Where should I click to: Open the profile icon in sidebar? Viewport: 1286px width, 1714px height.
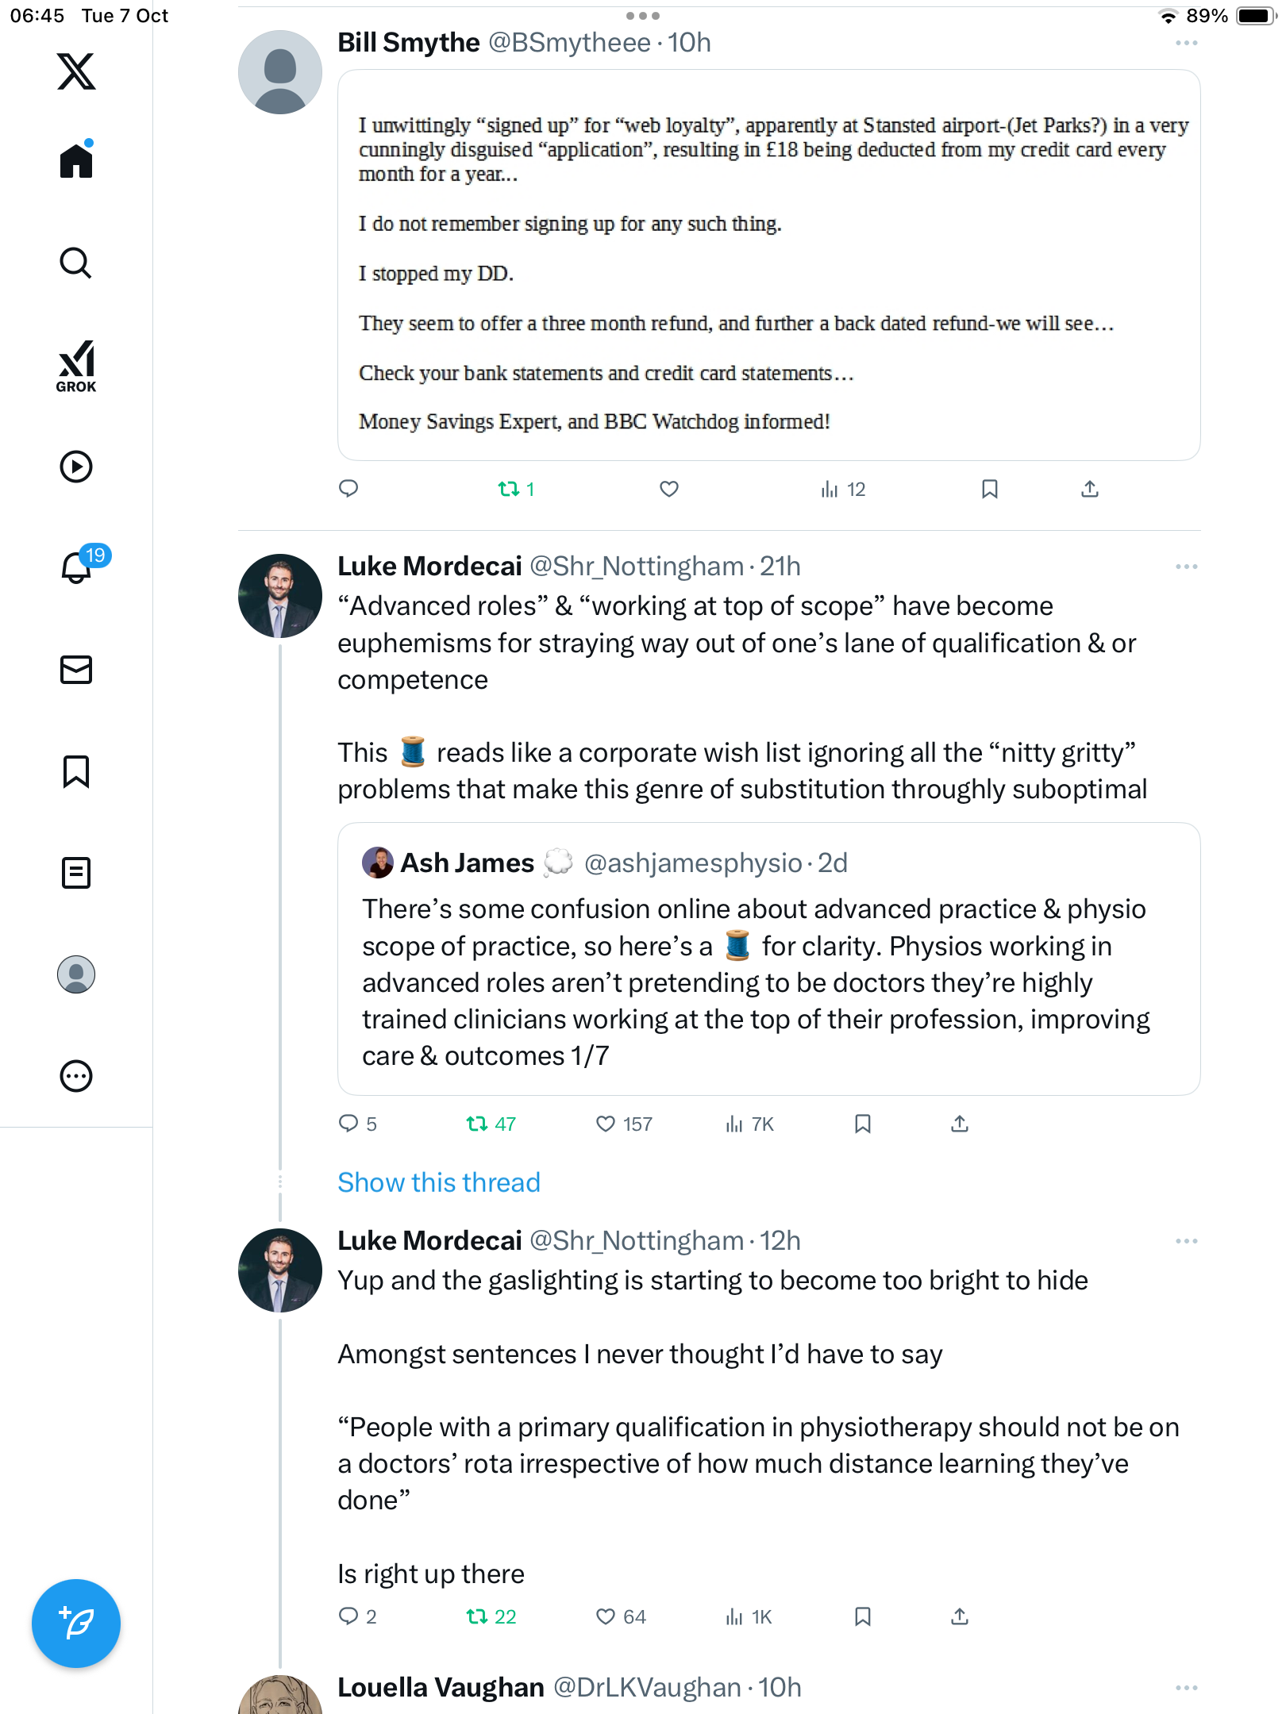coord(76,974)
